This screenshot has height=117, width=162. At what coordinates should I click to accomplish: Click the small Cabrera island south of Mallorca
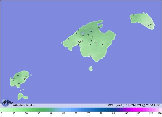pyautogui.click(x=90, y=68)
